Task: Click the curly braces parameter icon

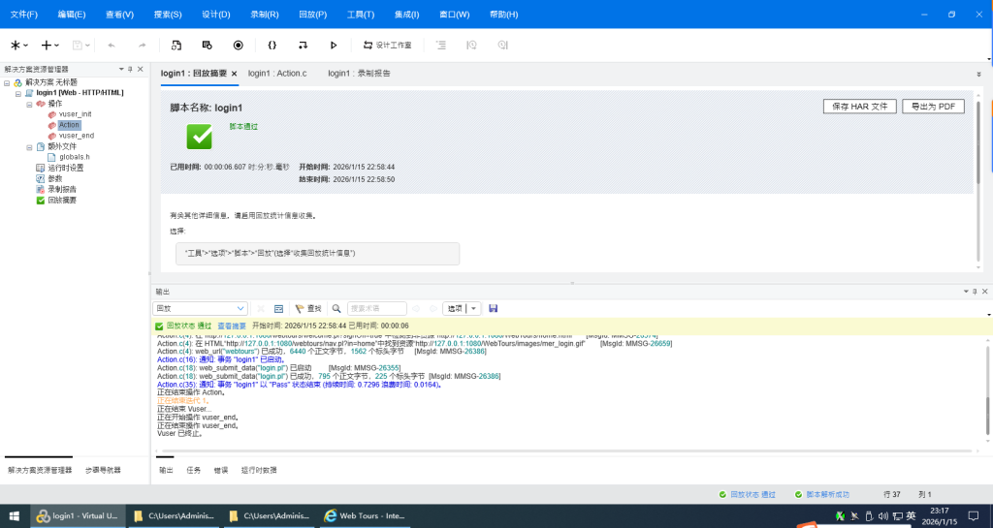Action: click(272, 46)
